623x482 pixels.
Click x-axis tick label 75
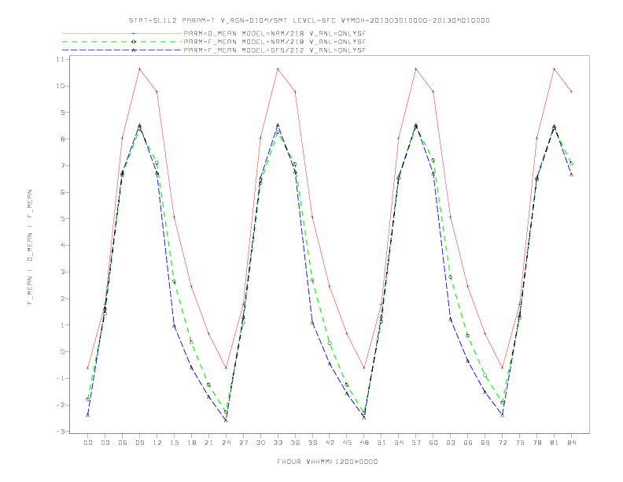pyautogui.click(x=520, y=443)
